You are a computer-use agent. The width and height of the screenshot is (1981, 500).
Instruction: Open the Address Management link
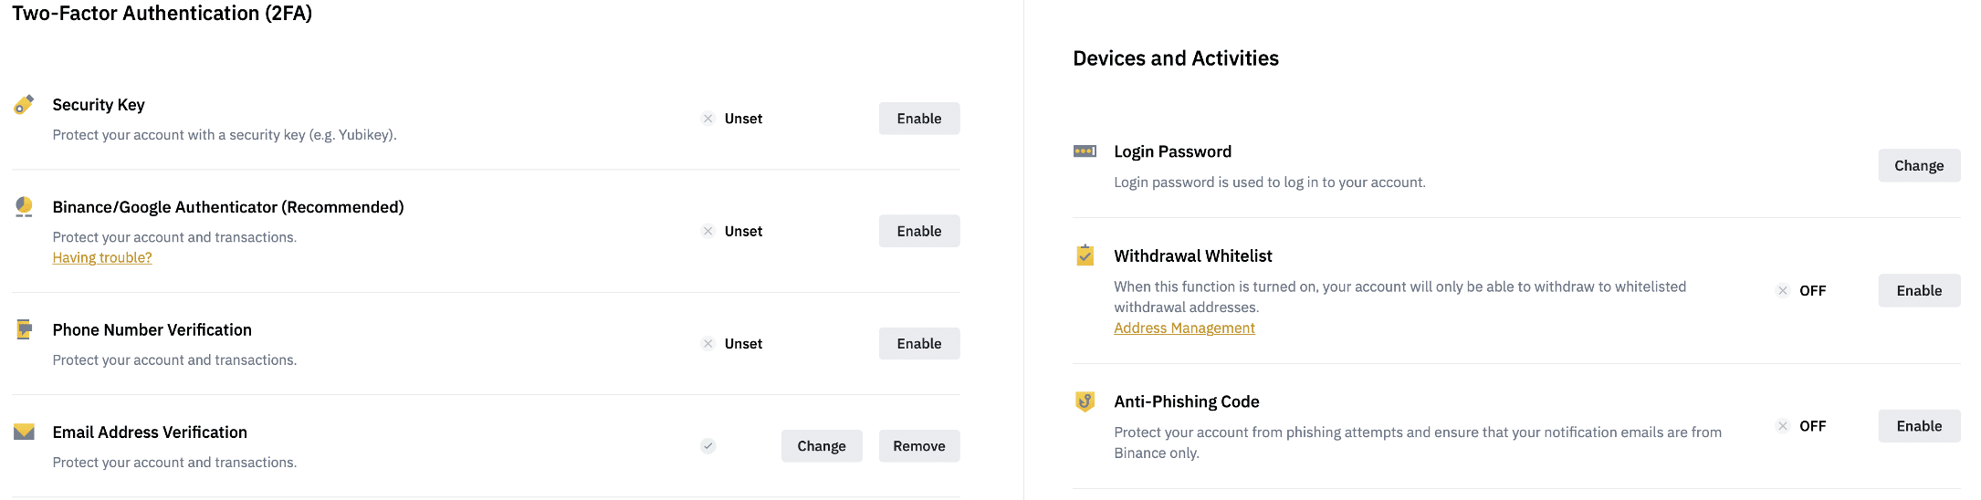1184,328
